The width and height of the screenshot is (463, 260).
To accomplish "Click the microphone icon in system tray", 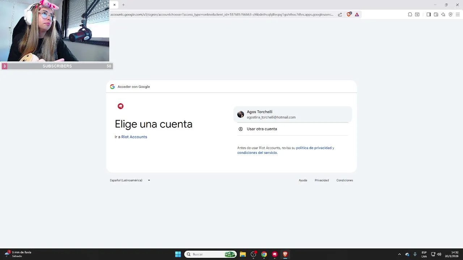I will pos(415,254).
